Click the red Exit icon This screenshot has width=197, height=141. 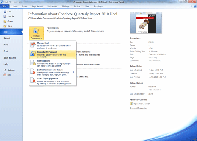pyautogui.click(x=5, y=75)
